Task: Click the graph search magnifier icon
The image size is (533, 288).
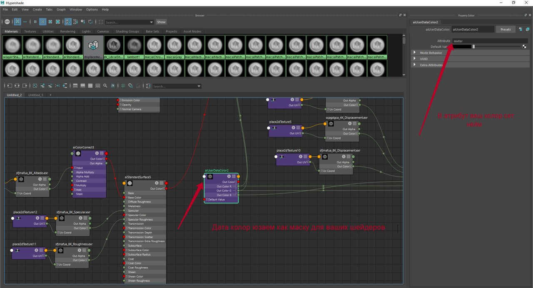Action: [x=105, y=86]
